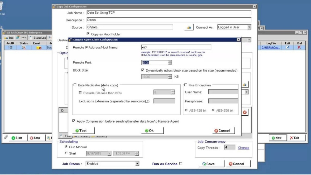
Task: Open the Status Log tab in RichCopy window
Action: click(38, 38)
